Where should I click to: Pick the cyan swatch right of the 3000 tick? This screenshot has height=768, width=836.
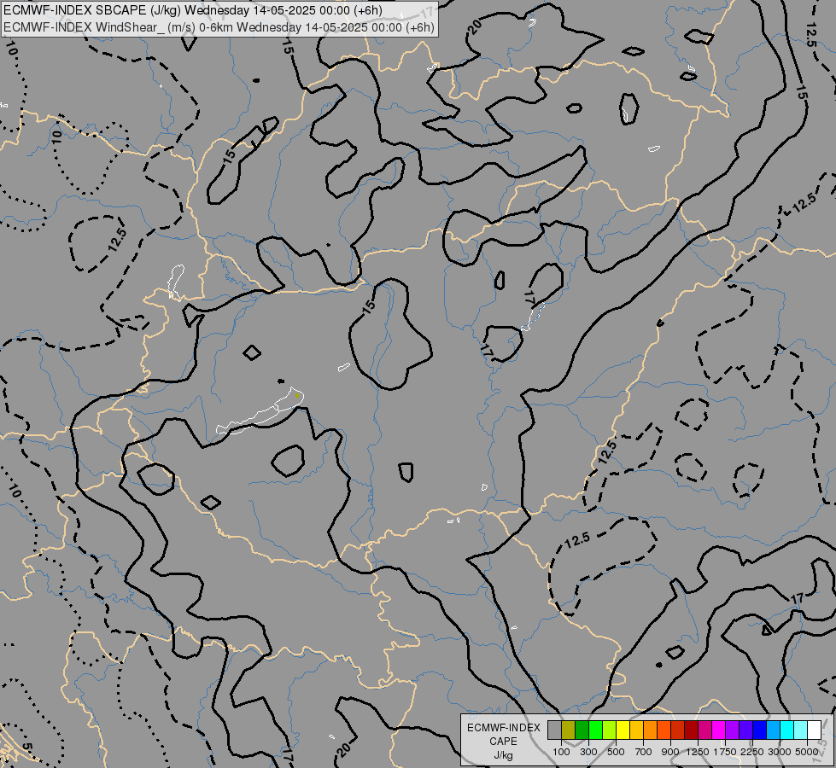(x=787, y=730)
